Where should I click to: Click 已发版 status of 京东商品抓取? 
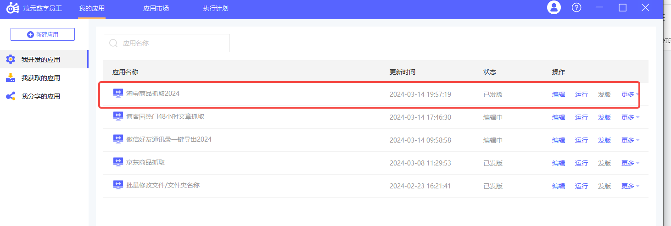click(493, 163)
